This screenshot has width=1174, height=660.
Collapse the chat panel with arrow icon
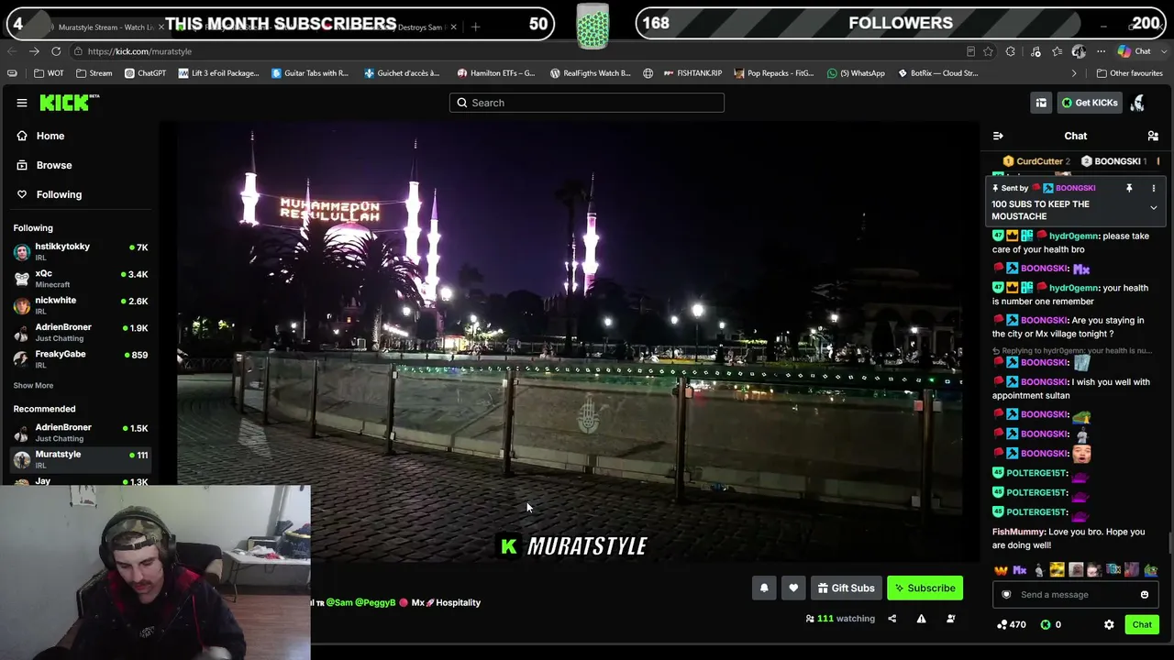[x=998, y=136]
